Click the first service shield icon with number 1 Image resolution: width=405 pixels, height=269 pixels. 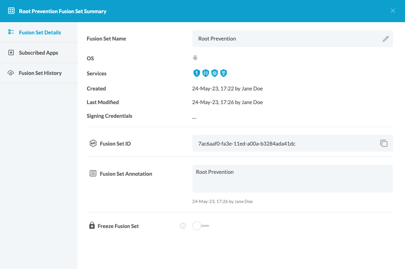tap(197, 73)
